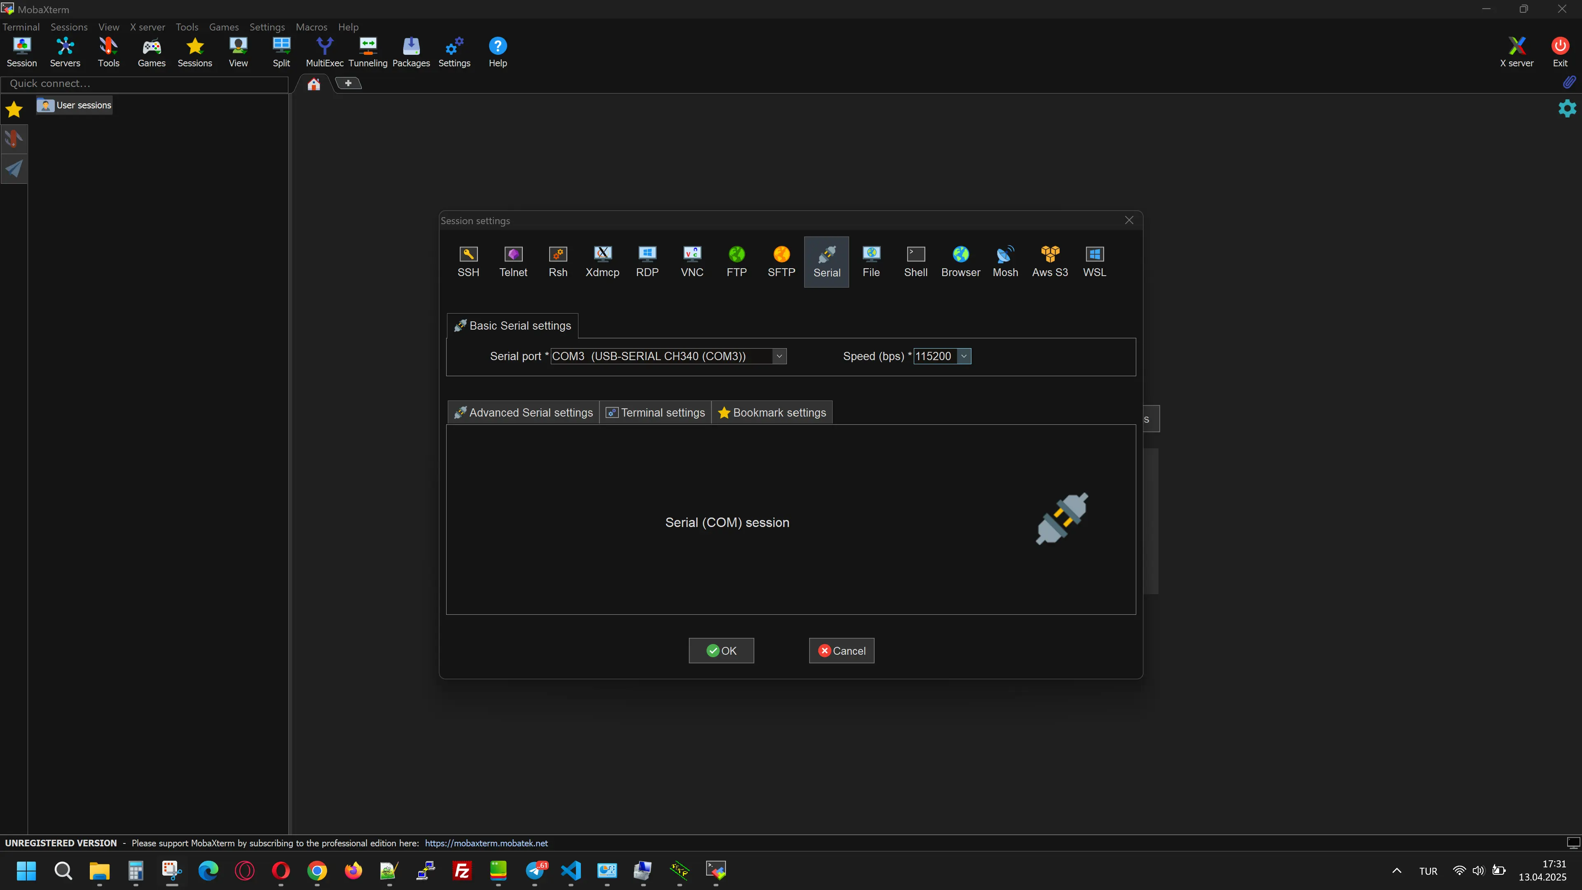This screenshot has width=1582, height=890.
Task: Click the View toolbar icon
Action: pos(238,52)
